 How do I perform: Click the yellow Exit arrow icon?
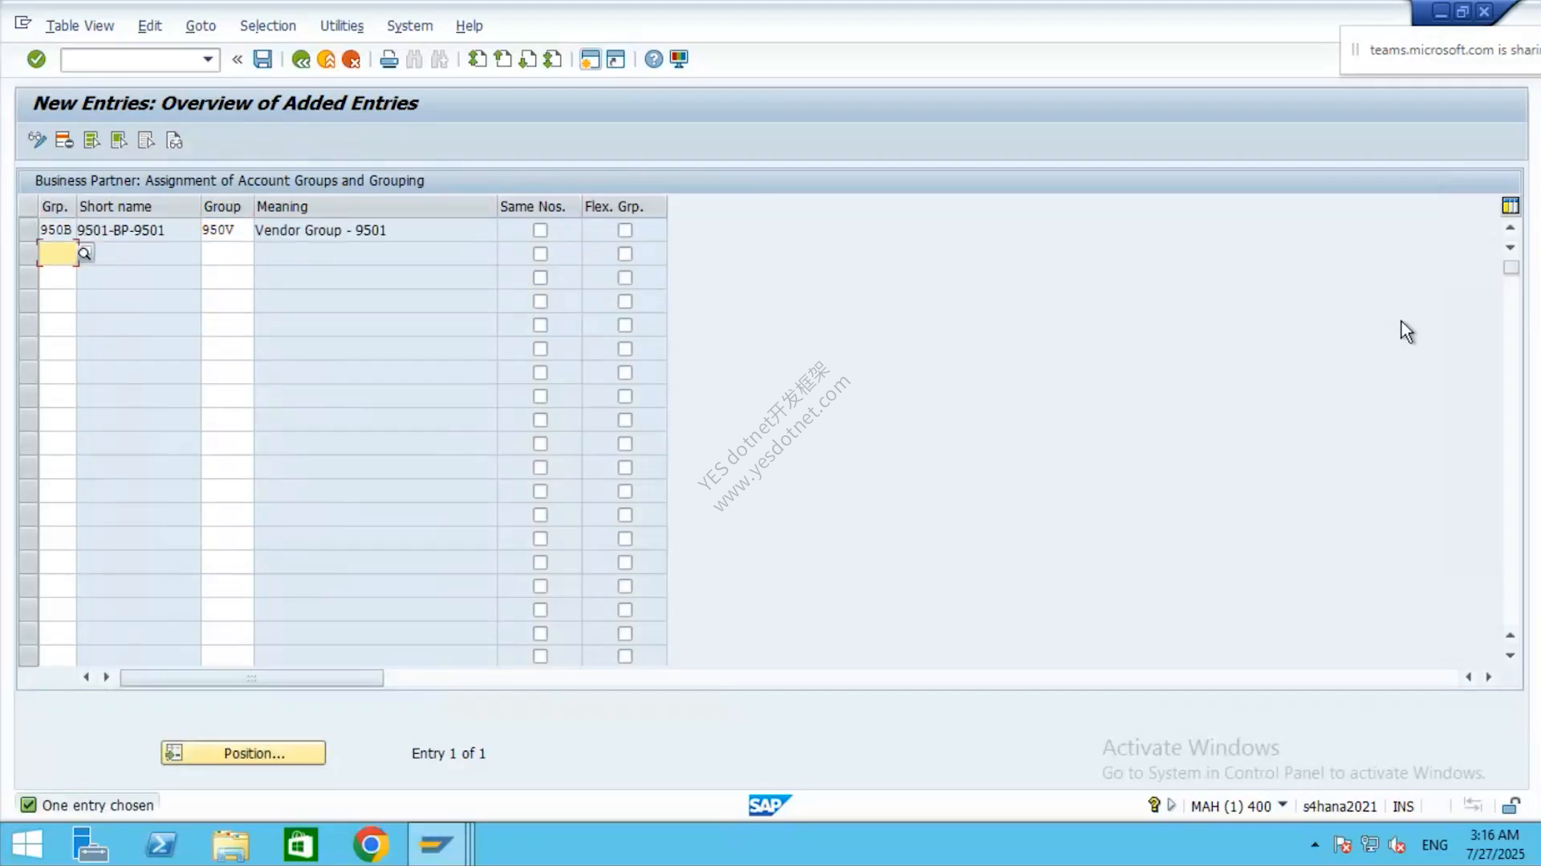coord(326,59)
